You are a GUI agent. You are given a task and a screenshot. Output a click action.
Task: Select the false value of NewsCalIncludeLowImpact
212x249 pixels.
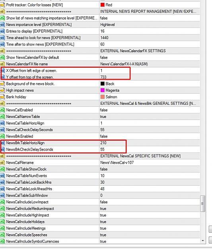click(x=104, y=202)
